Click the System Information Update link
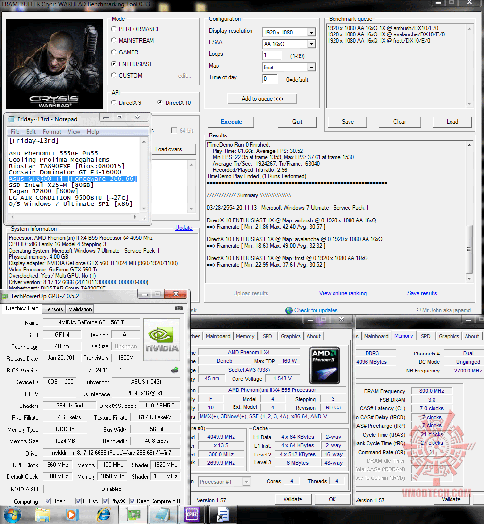 coord(184,228)
